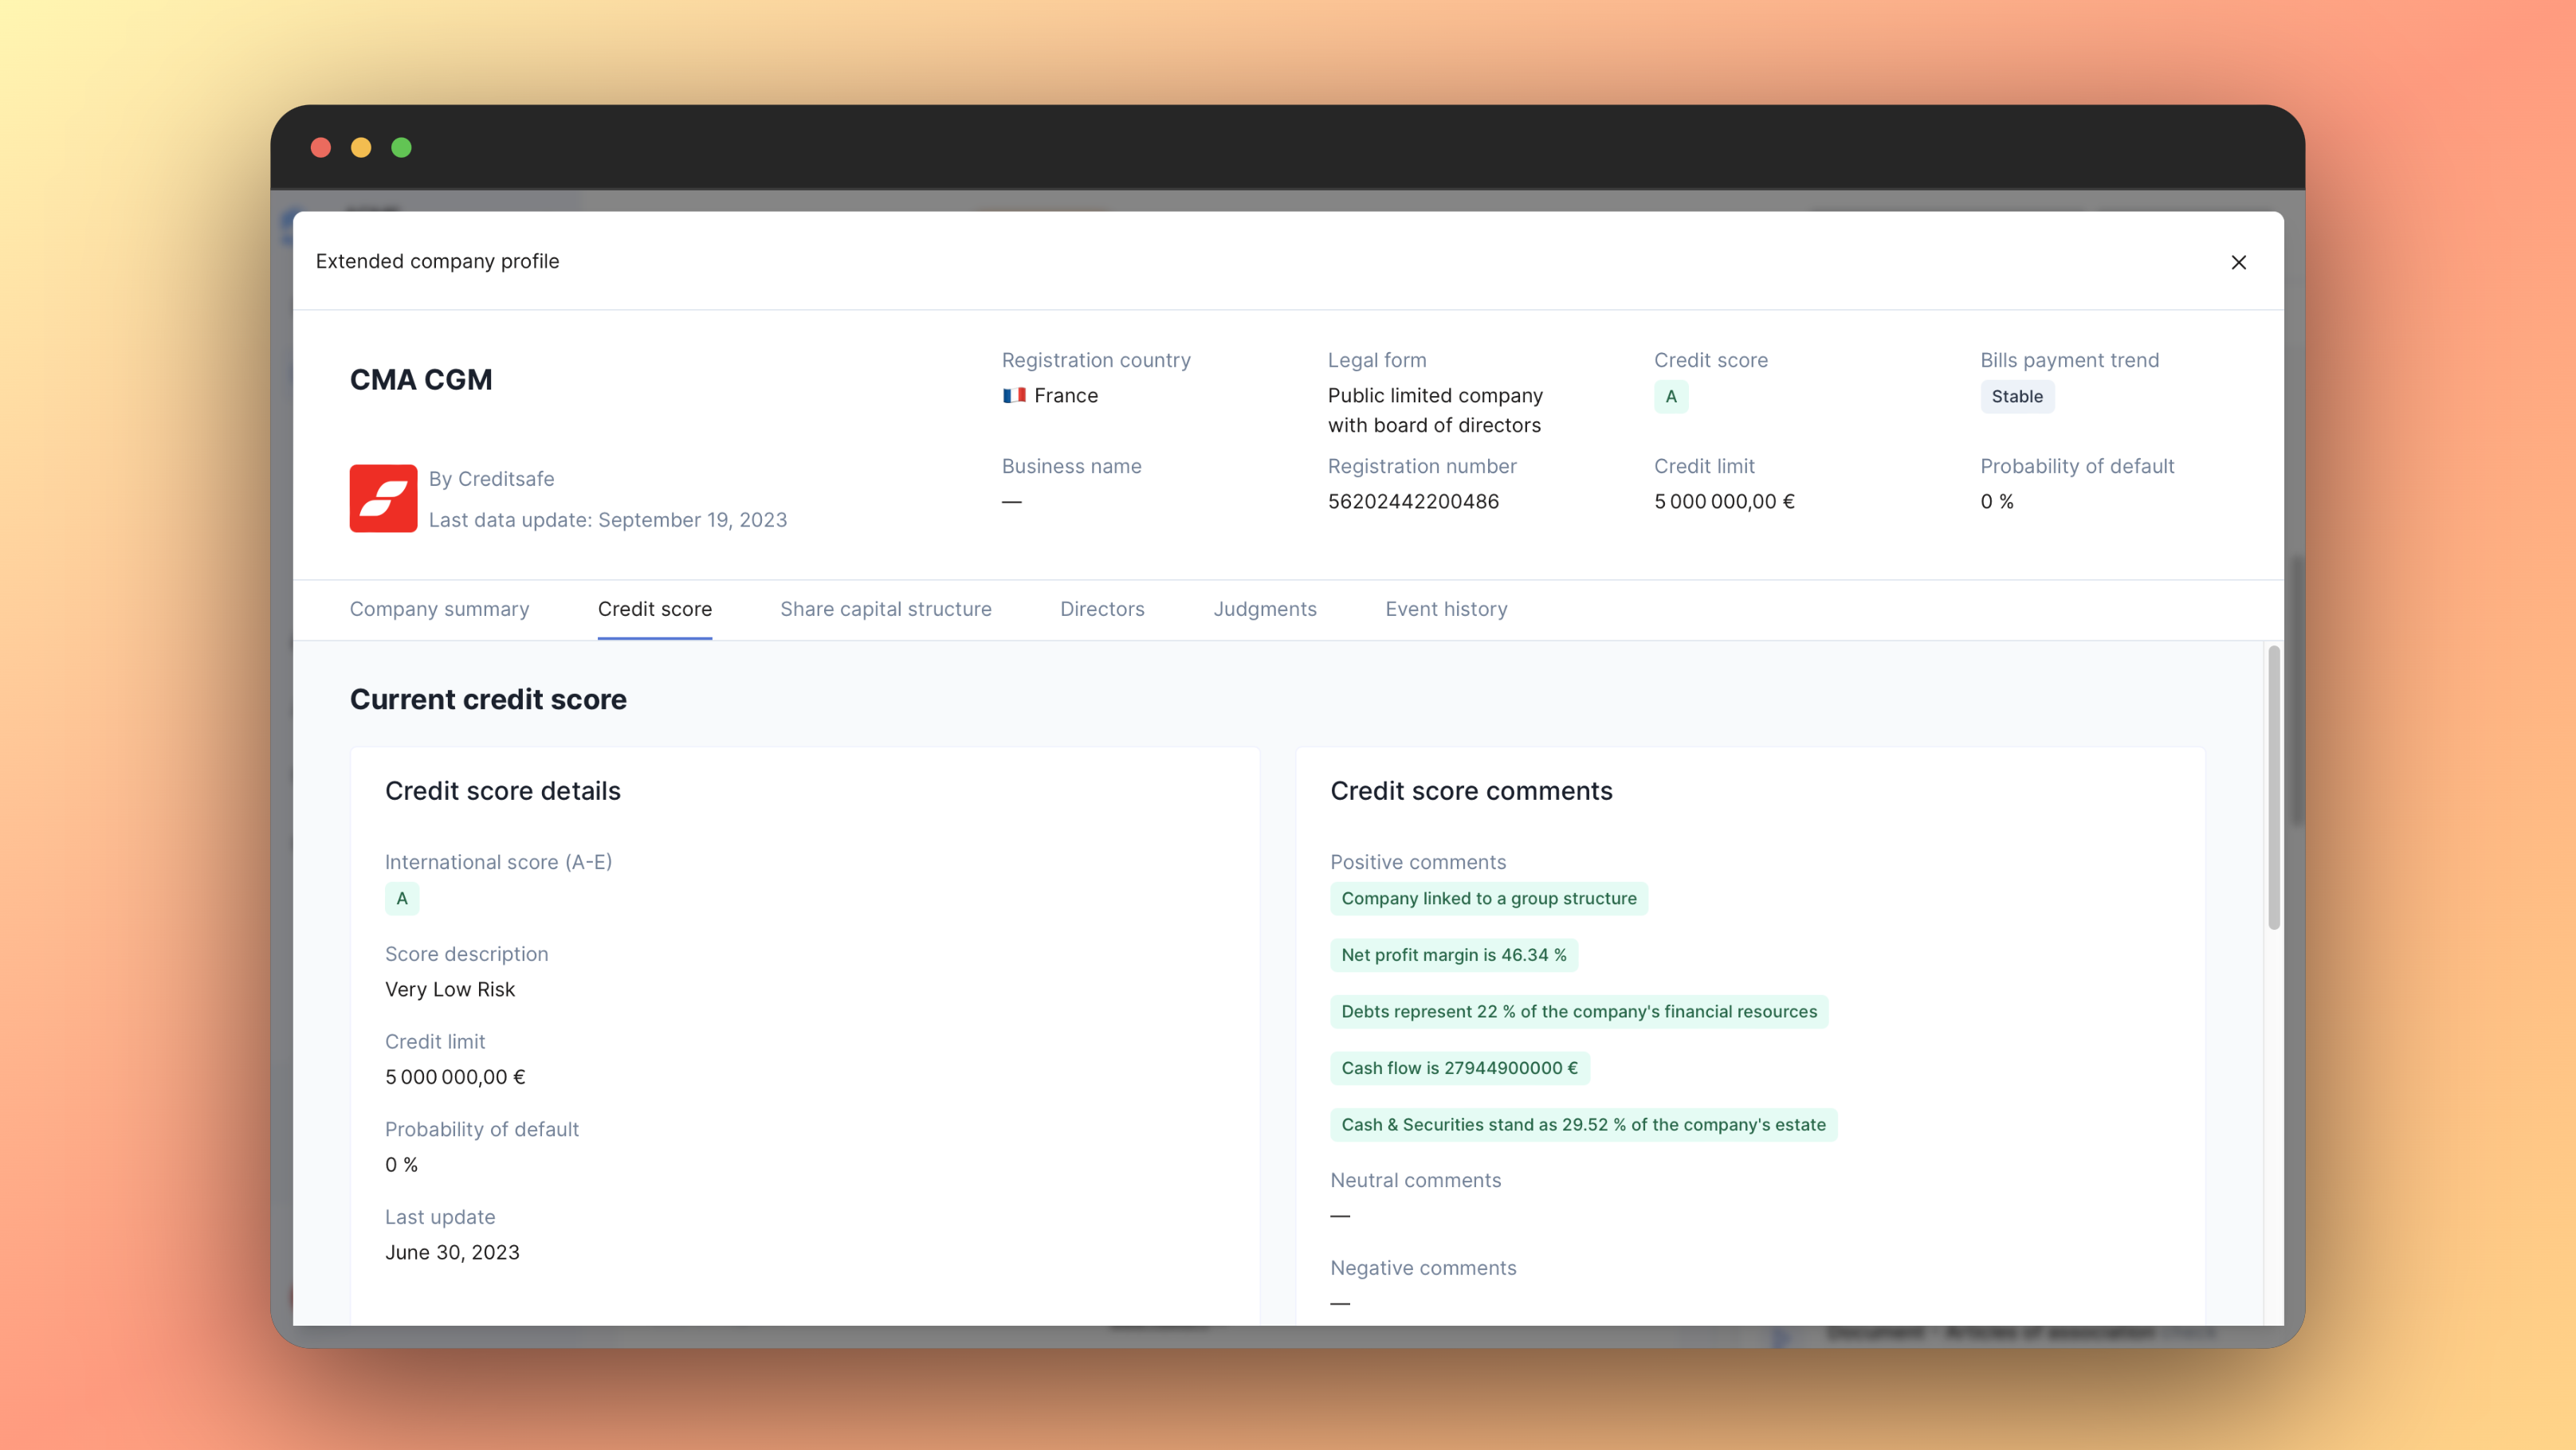Close the Extended company profile dialog
Image resolution: width=2576 pixels, height=1450 pixels.
click(x=2238, y=262)
